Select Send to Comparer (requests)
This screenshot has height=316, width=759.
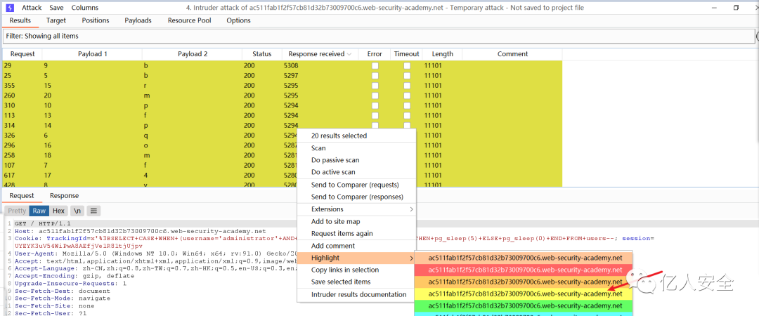click(356, 185)
